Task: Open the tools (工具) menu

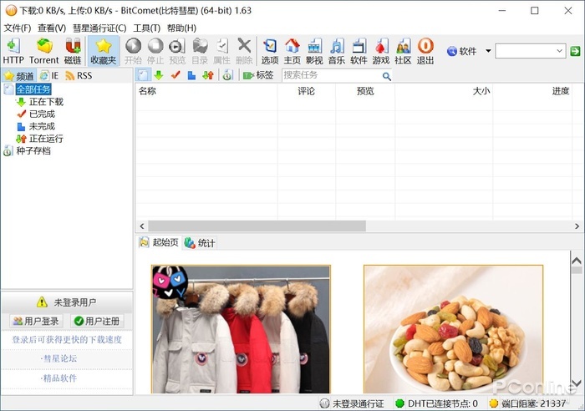Action: point(146,28)
